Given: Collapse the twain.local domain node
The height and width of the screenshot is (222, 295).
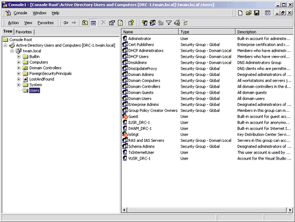Looking at the screenshot, I should tap(12, 51).
